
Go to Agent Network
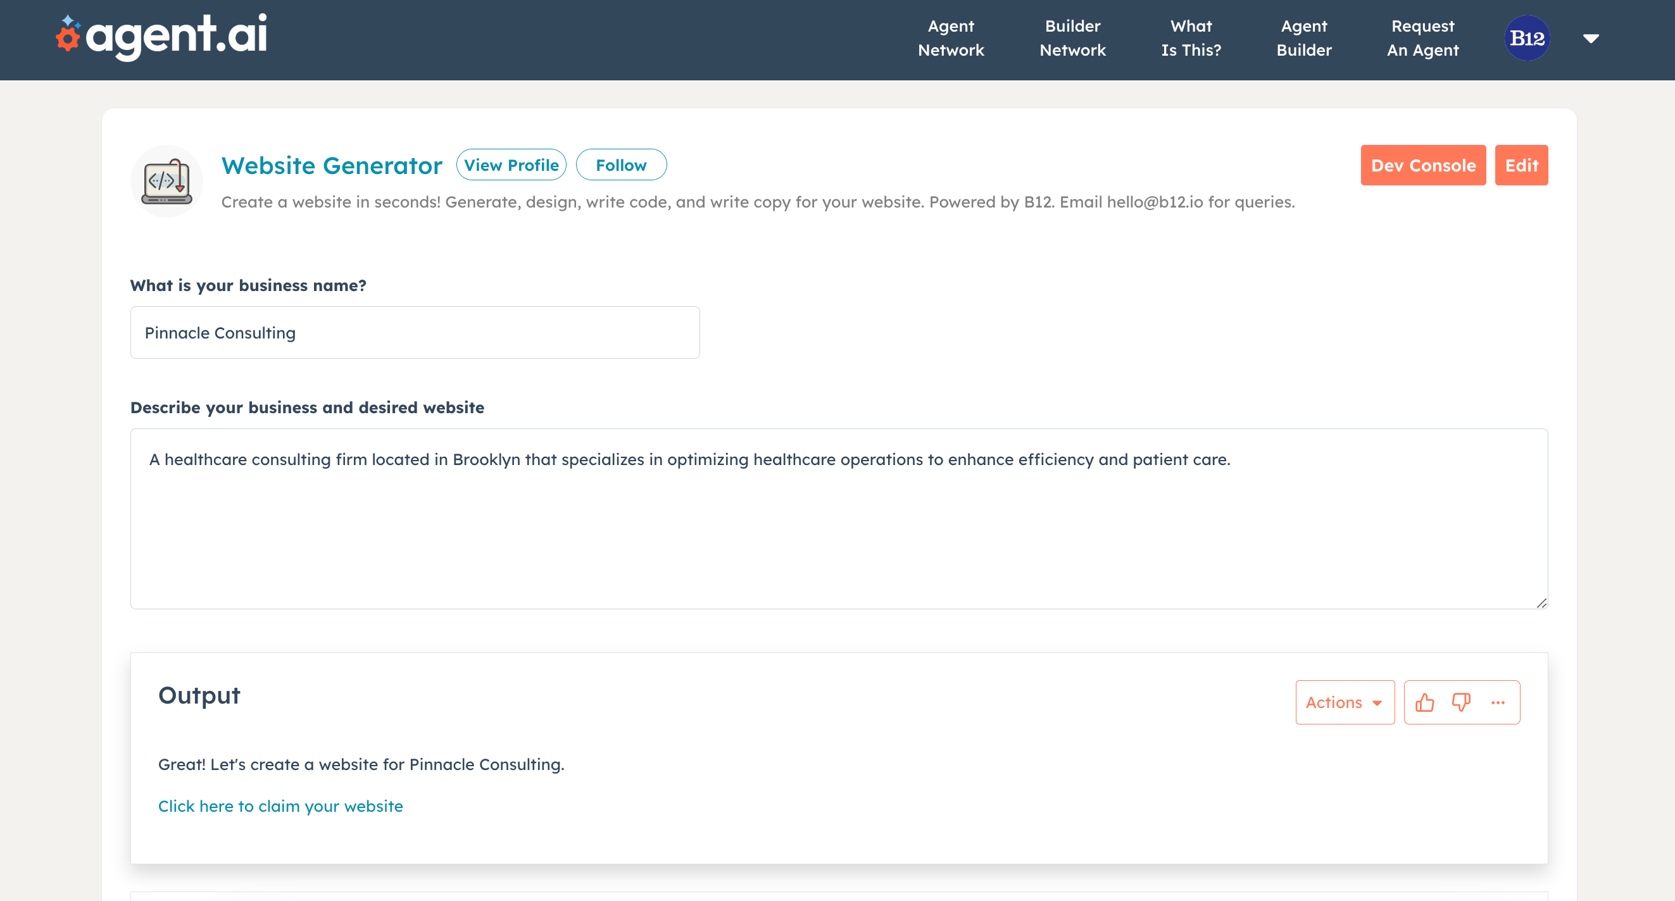pyautogui.click(x=951, y=39)
